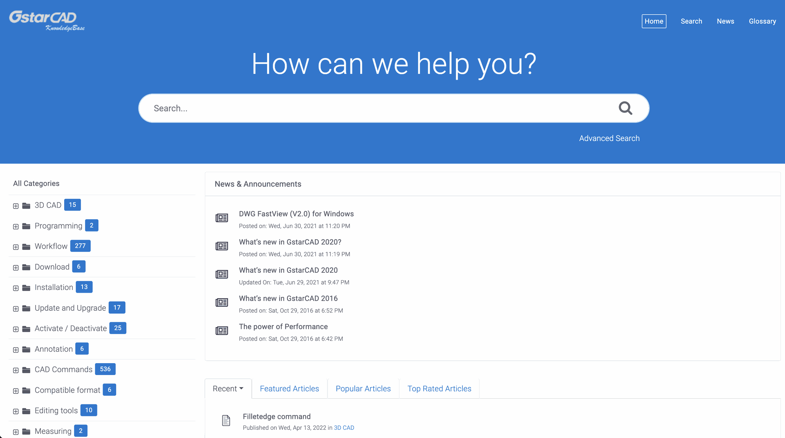
Task: Click the 536 count badge
Action: (x=105, y=369)
